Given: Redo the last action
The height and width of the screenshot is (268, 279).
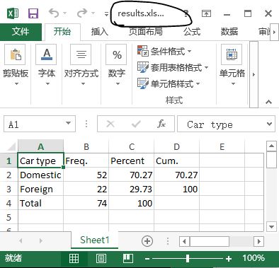Looking at the screenshot, I should tap(82, 13).
